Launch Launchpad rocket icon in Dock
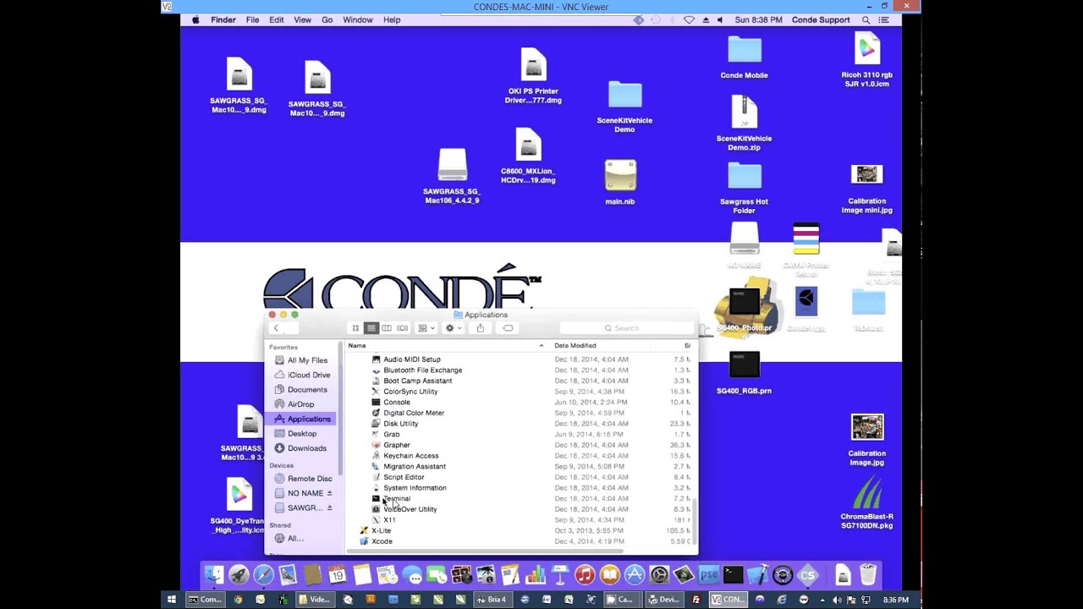This screenshot has width=1083, height=609. [239, 575]
